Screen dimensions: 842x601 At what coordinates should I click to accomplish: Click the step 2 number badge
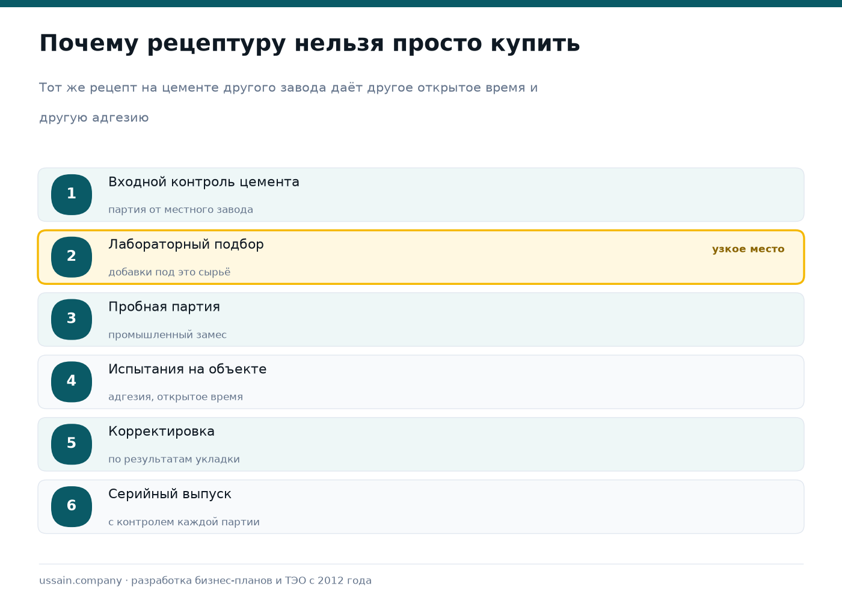[72, 257]
